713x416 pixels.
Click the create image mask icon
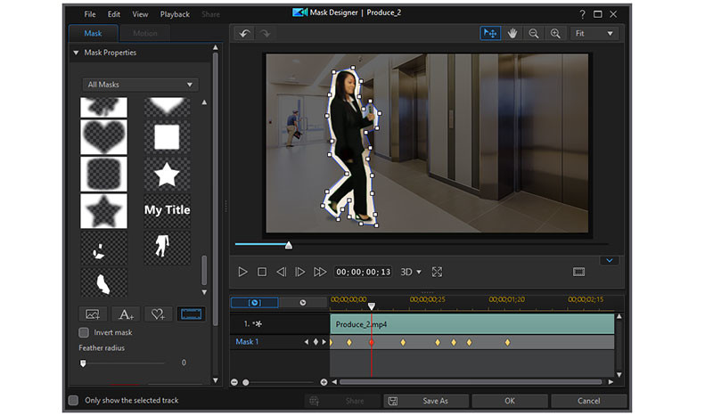[x=93, y=314]
